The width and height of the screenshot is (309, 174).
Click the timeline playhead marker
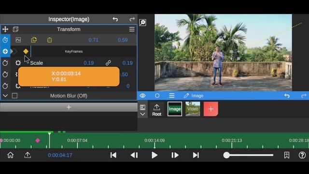click(x=49, y=134)
